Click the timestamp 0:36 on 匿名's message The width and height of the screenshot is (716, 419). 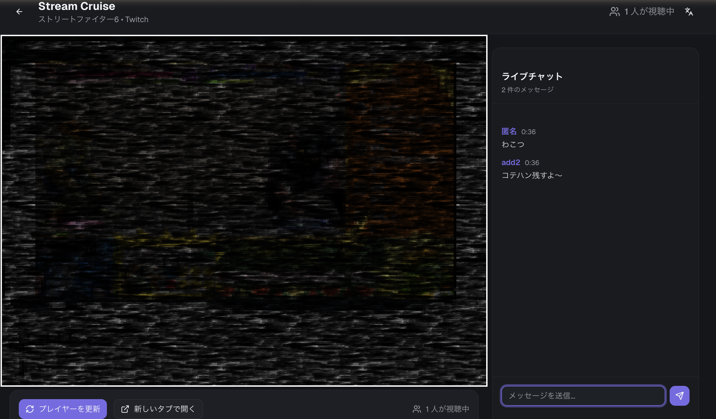pos(528,131)
